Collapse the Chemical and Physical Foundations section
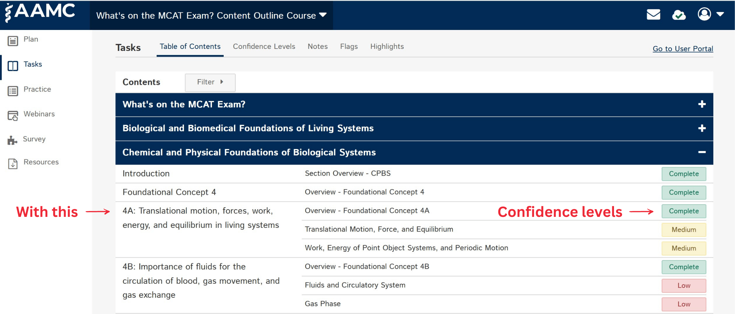Viewport: 735px width, 314px height. 702,152
